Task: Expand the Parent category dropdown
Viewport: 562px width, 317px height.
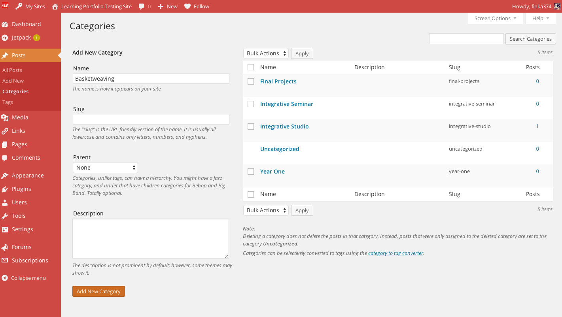Action: pyautogui.click(x=105, y=168)
